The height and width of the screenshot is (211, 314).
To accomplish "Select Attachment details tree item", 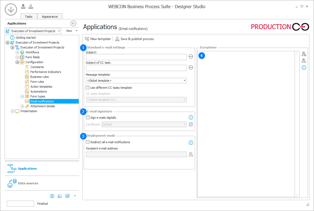I will (43, 106).
